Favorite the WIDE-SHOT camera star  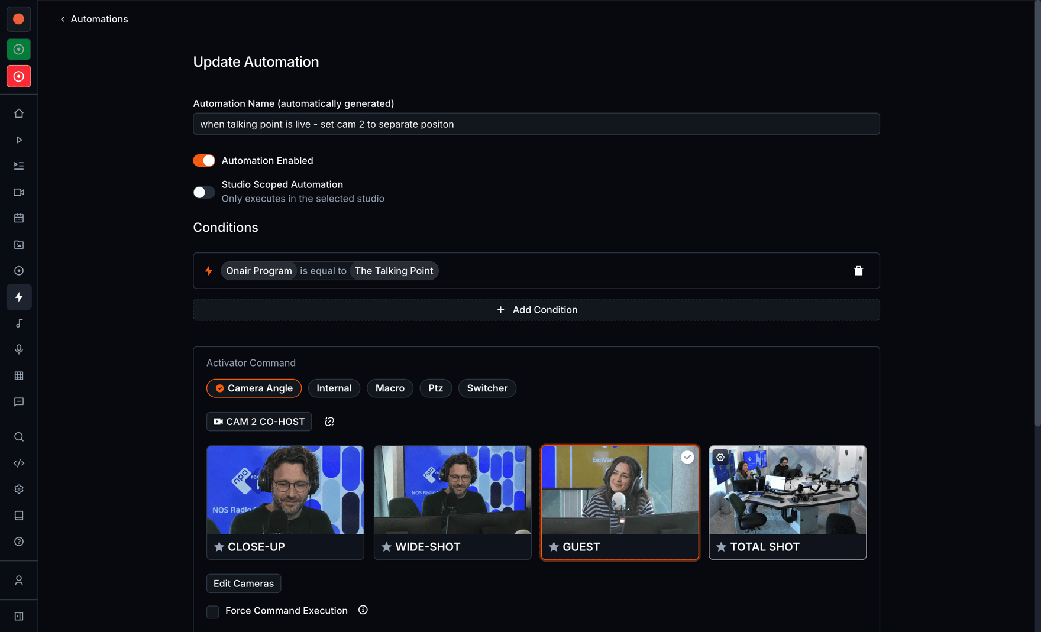pyautogui.click(x=386, y=547)
